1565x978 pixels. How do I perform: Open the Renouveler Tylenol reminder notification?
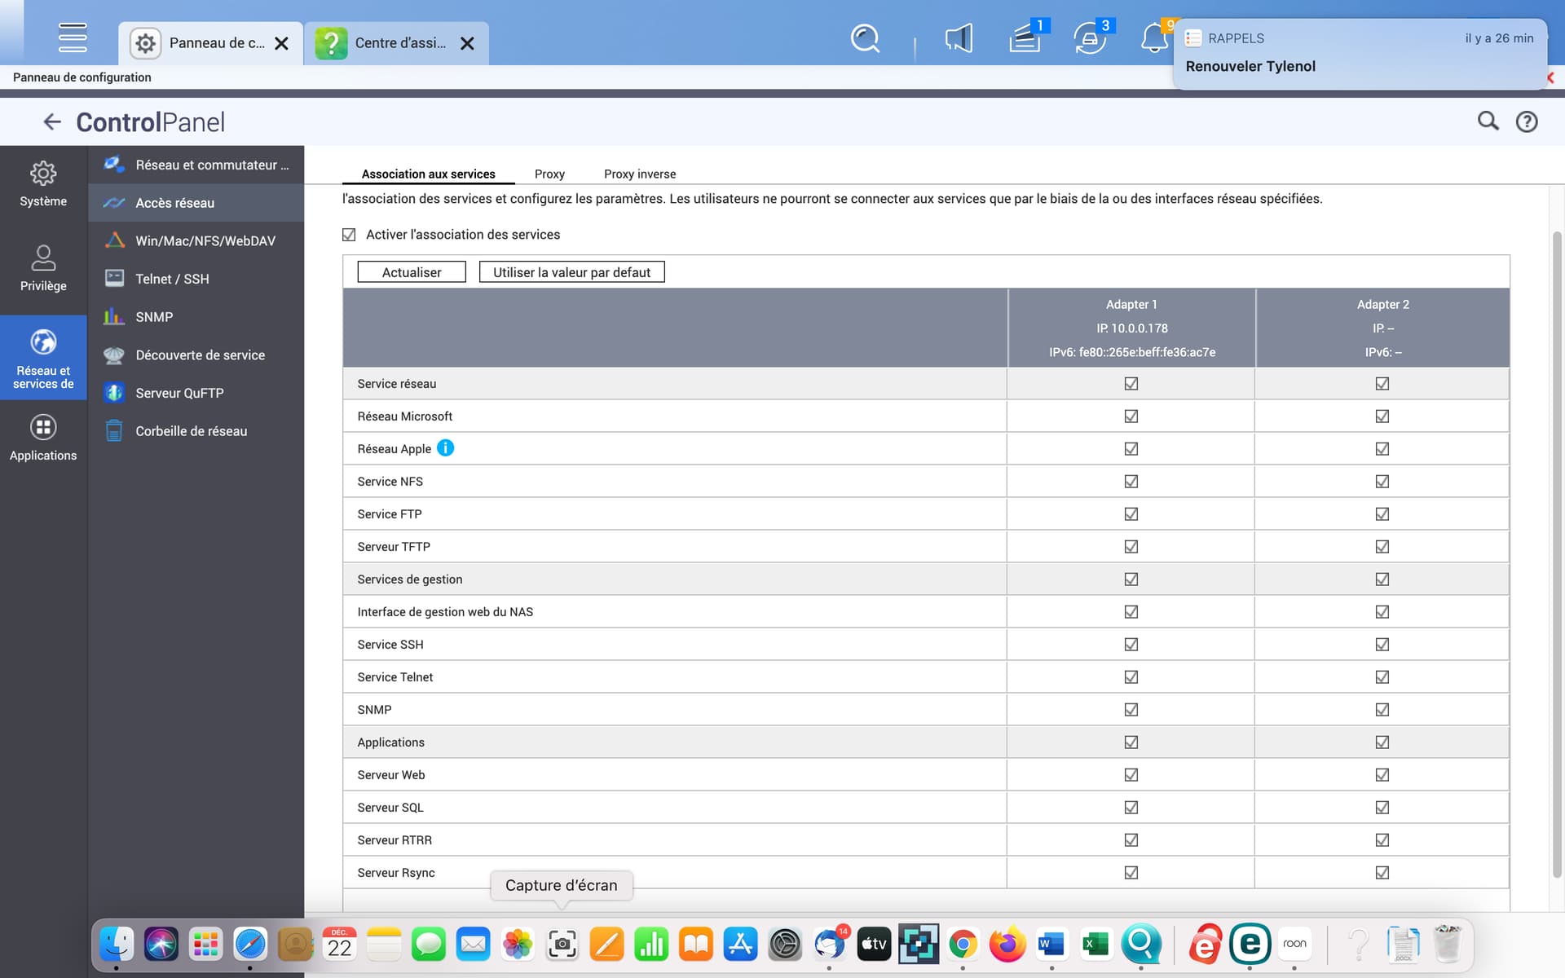[x=1360, y=54]
